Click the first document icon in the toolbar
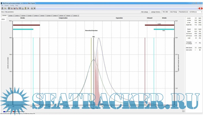This screenshot has height=116, width=203. point(2,8)
